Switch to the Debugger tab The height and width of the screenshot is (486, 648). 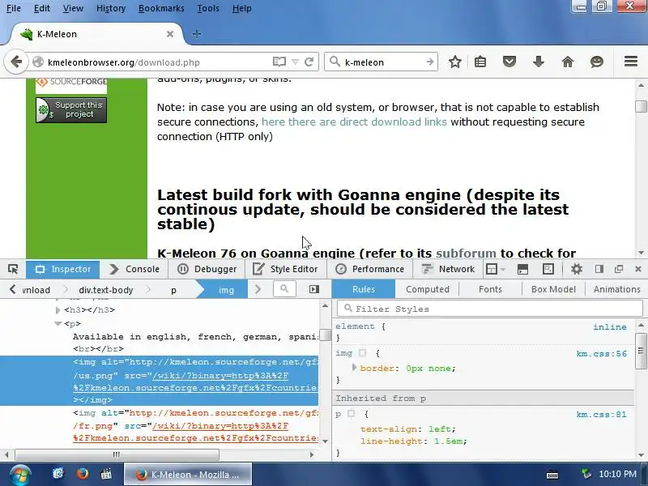207,269
